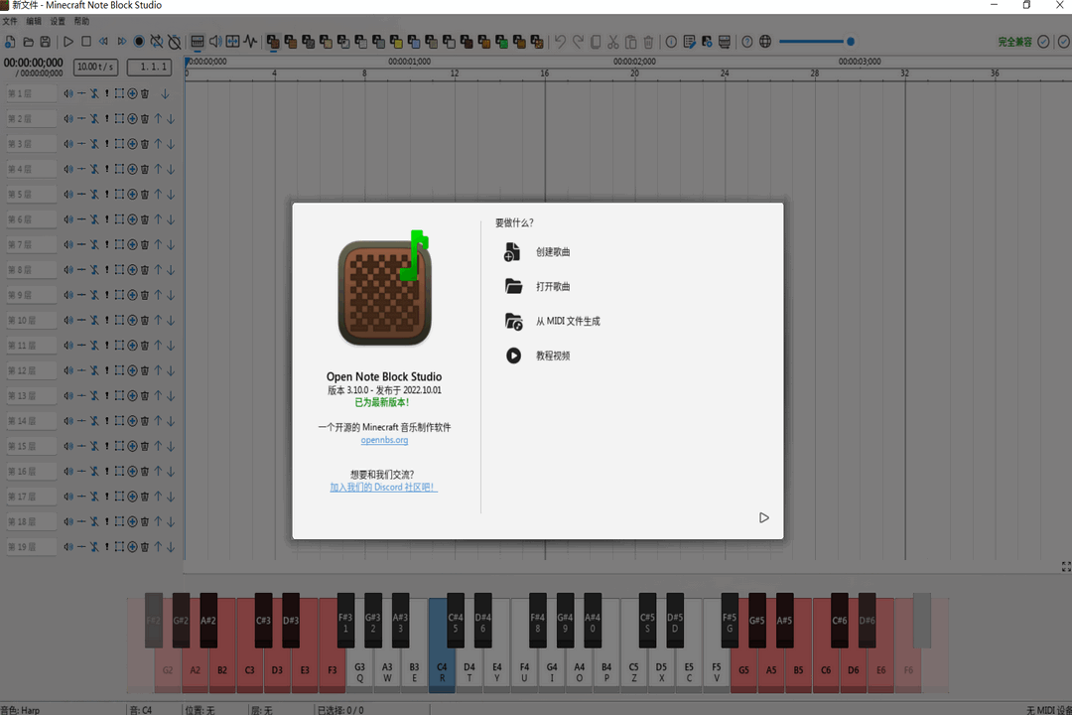This screenshot has height=715, width=1072.
Task: Expand the welcome dialog with the arrow
Action: point(763,517)
